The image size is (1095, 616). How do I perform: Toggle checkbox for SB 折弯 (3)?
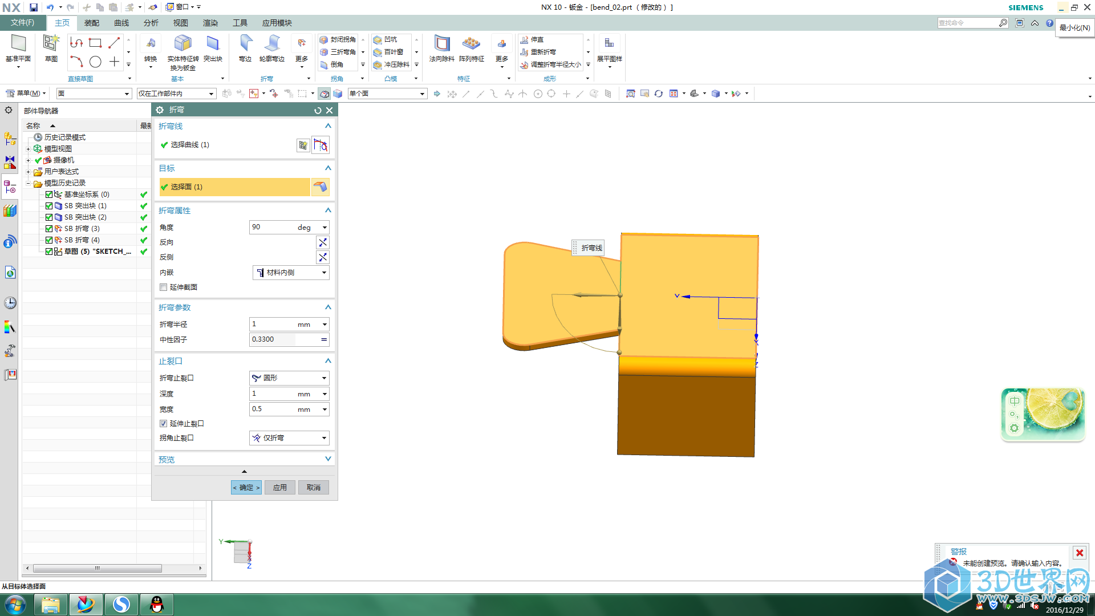(x=49, y=229)
